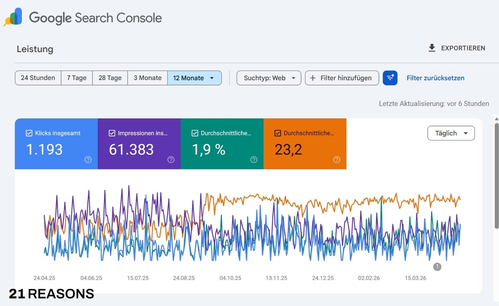Open the Täglich granularity dropdown
The width and height of the screenshot is (499, 306).
(x=451, y=133)
